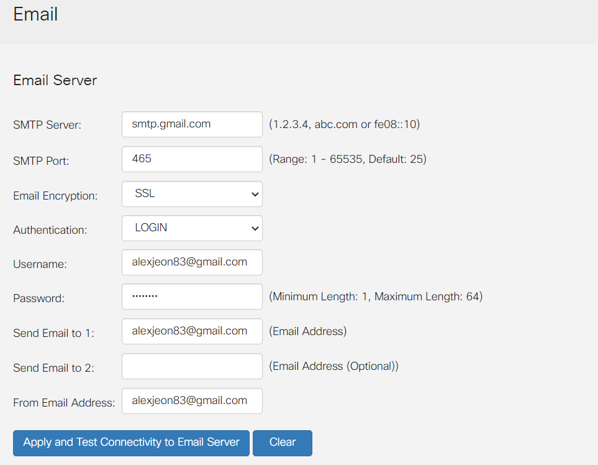Viewport: 598px width, 465px height.
Task: Click the SMTP Port field showing 465
Action: [192, 159]
